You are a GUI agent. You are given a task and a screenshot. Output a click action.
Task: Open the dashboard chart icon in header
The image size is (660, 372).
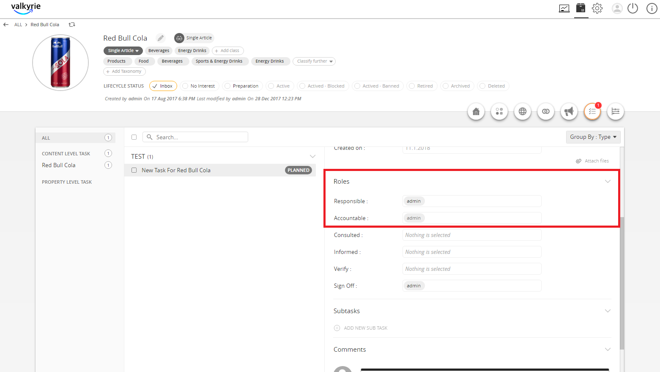[x=564, y=8]
